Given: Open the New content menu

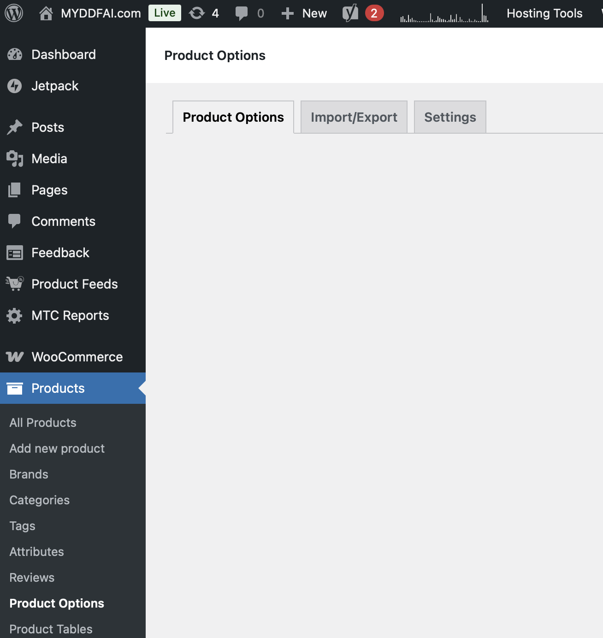Looking at the screenshot, I should click(314, 13).
